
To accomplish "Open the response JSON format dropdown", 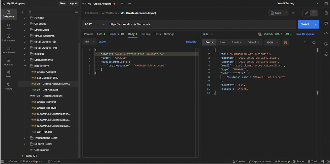I will point(272,42).
